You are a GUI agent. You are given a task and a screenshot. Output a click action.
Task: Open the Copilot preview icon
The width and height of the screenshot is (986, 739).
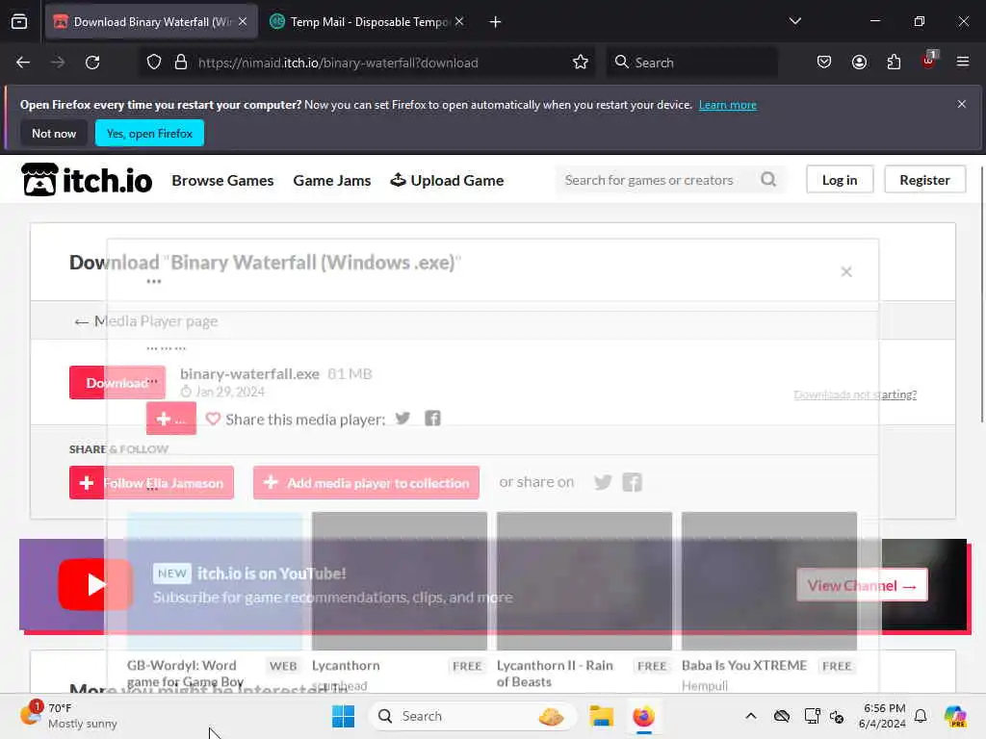(955, 716)
